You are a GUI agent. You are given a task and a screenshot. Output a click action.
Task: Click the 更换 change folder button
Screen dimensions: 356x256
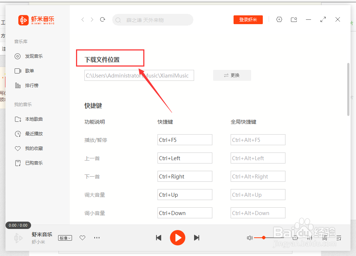point(232,75)
